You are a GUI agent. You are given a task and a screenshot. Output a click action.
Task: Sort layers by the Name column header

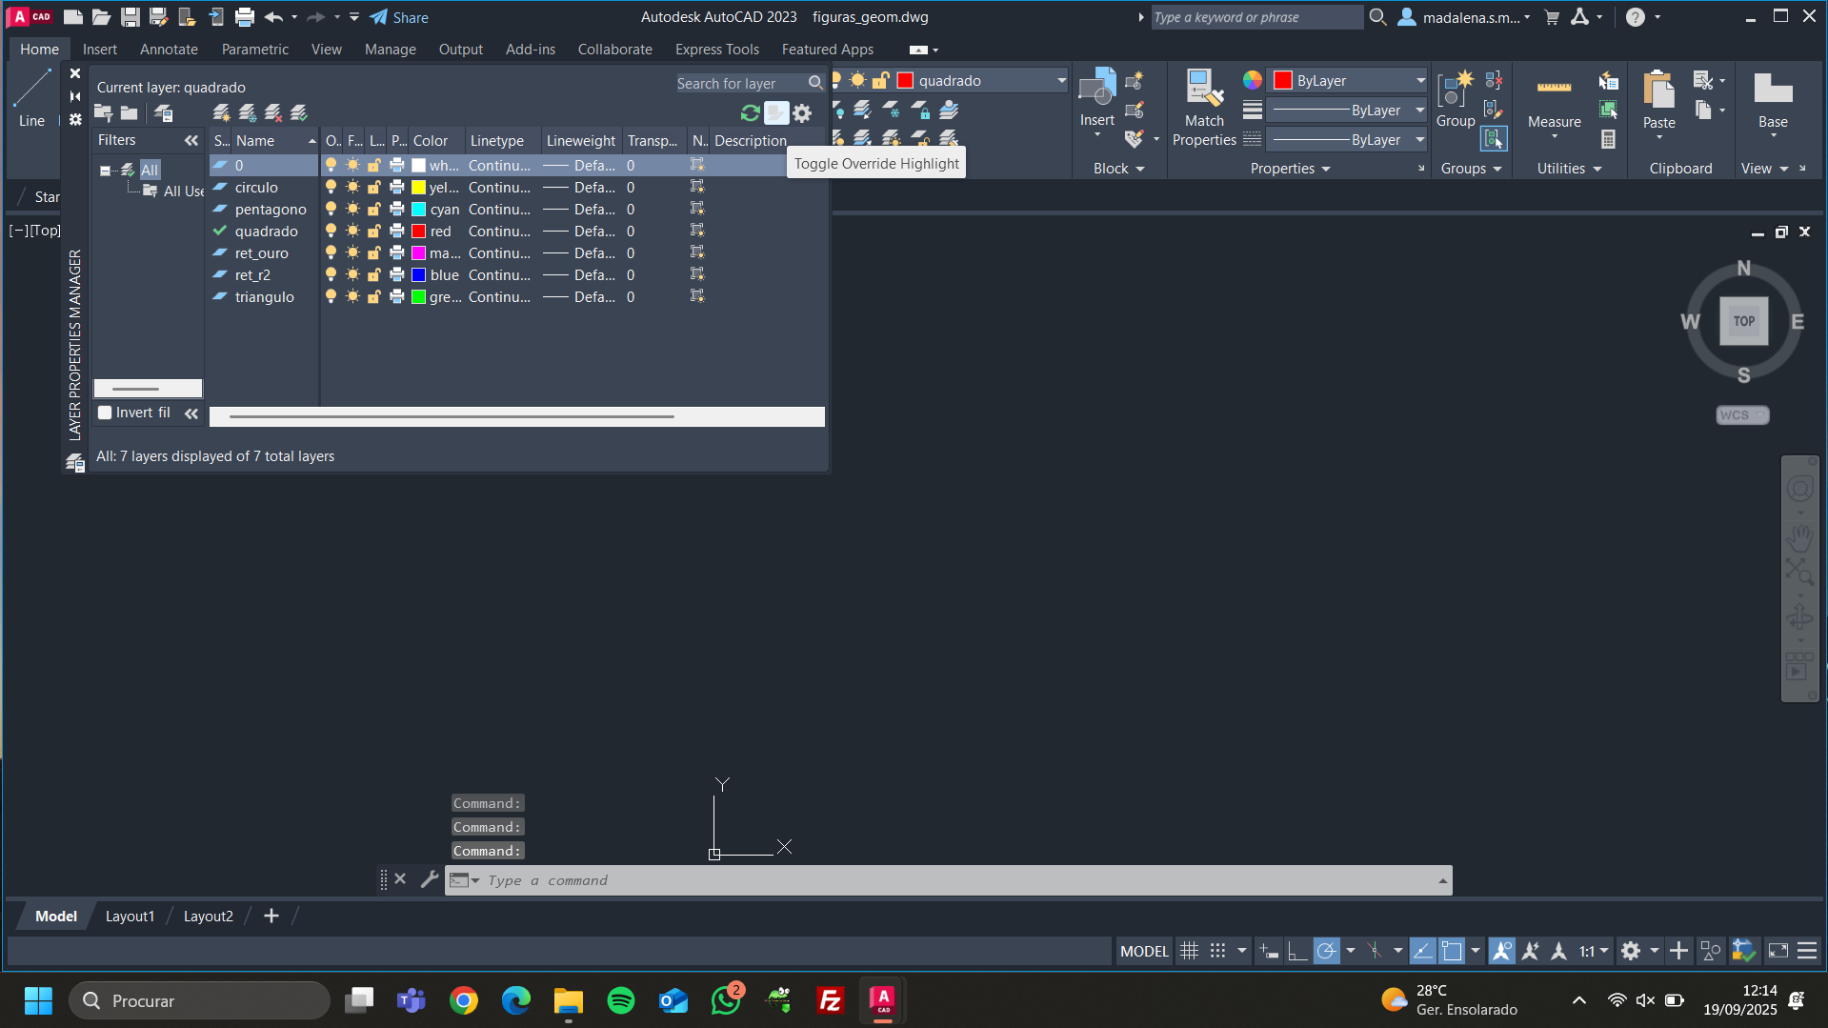[275, 141]
